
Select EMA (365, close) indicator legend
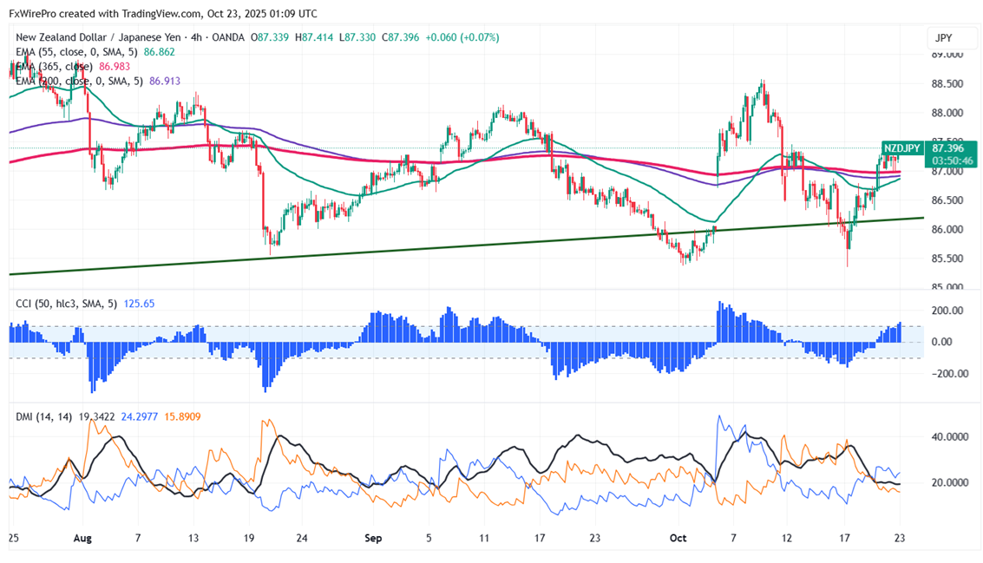coord(54,67)
